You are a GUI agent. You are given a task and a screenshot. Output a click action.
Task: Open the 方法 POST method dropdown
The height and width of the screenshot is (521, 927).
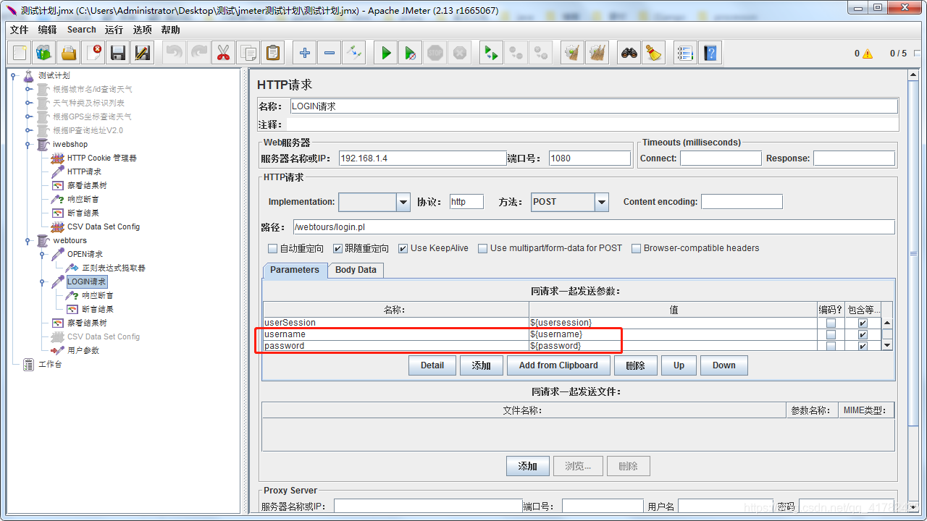pos(602,202)
